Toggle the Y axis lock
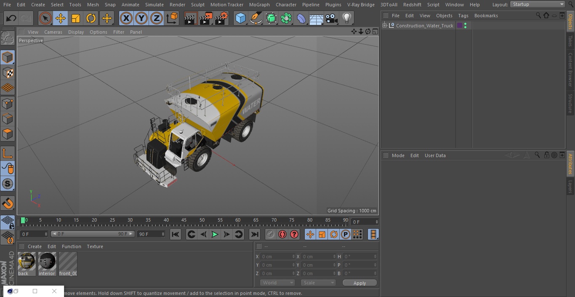This screenshot has width=575, height=297. [141, 18]
